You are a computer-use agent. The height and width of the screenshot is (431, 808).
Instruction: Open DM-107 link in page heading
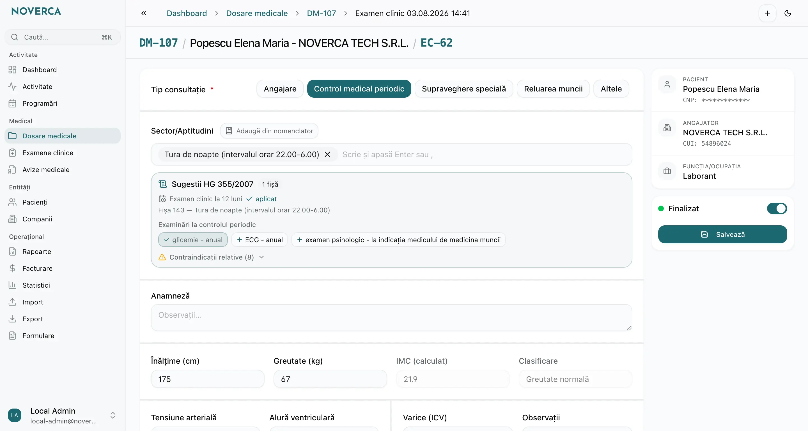159,43
